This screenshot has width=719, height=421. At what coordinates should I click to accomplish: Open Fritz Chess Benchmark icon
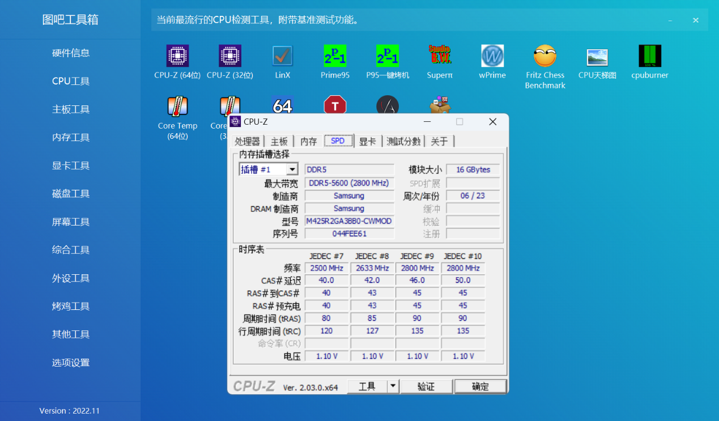(x=545, y=56)
